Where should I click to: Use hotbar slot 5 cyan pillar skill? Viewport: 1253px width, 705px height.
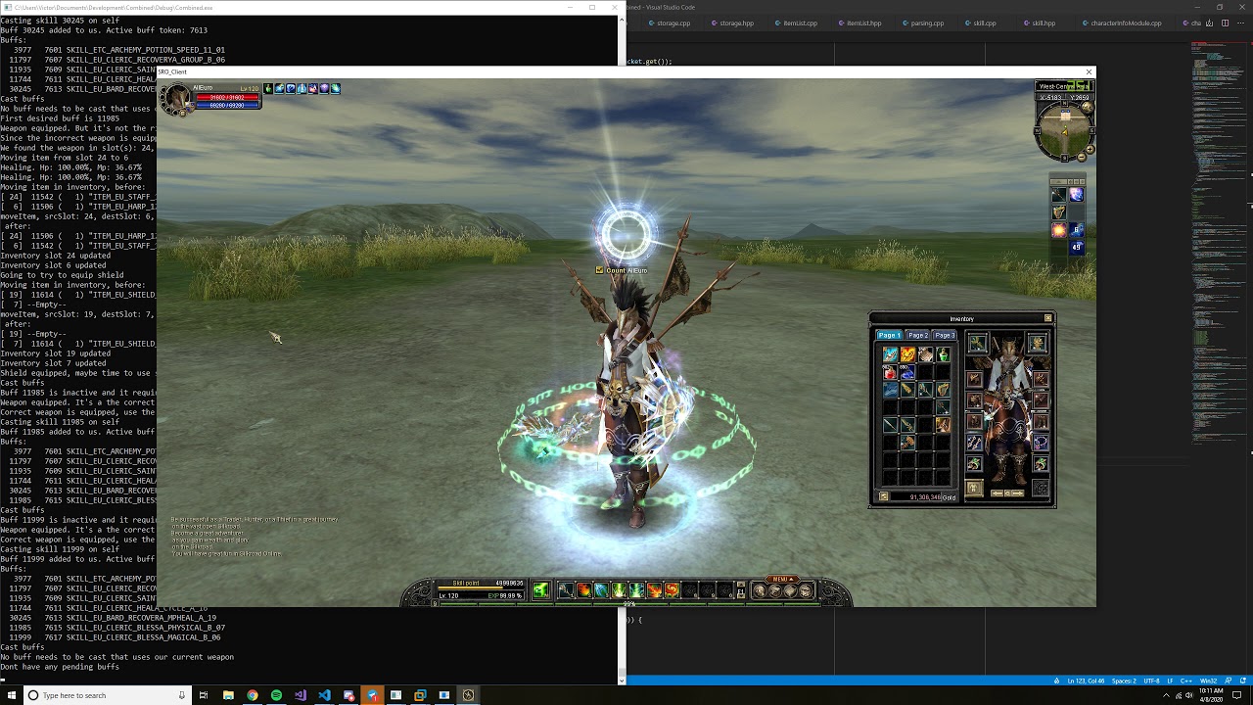click(636, 590)
